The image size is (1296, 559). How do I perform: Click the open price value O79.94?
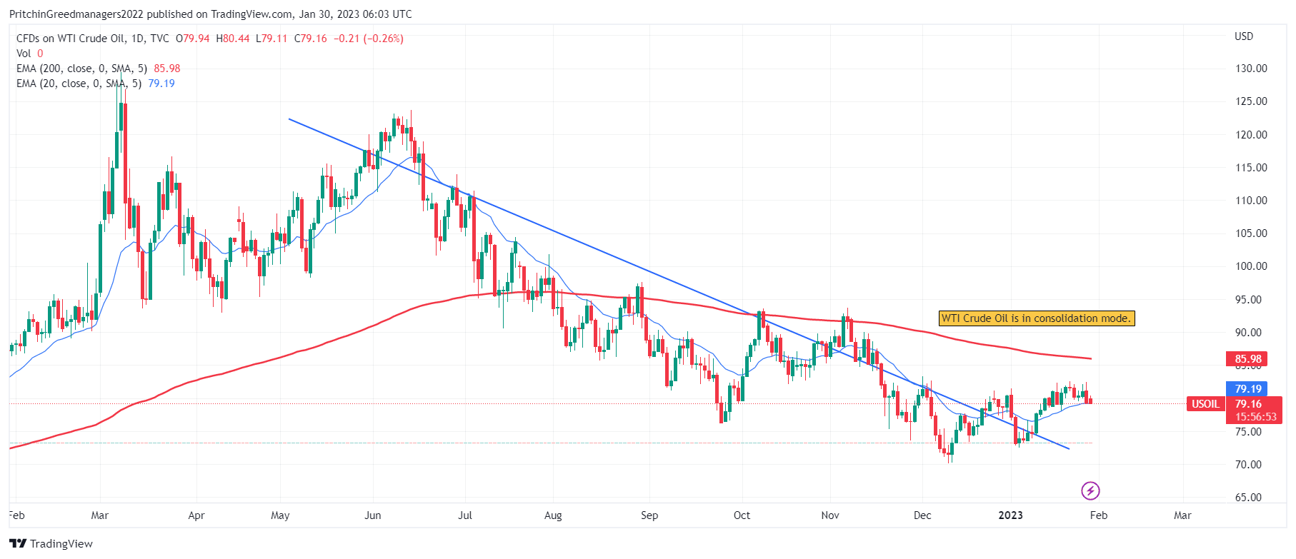point(193,39)
